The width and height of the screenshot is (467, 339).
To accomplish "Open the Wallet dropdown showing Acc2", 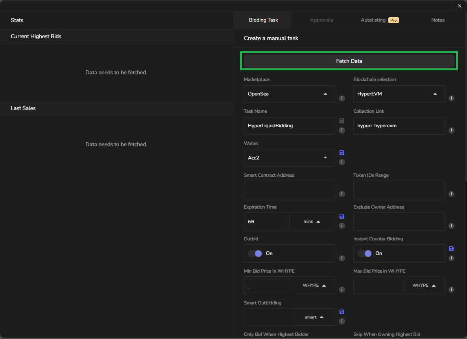I will point(289,158).
